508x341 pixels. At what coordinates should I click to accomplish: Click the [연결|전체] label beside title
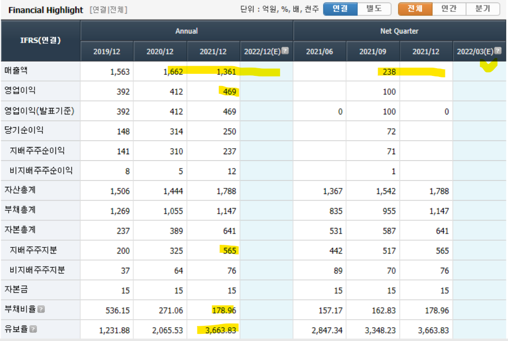108,10
